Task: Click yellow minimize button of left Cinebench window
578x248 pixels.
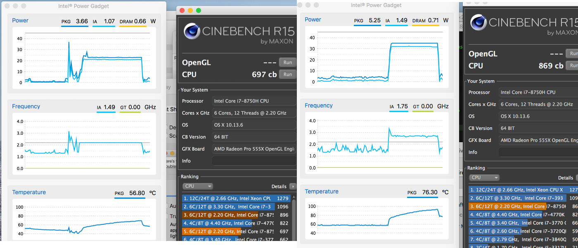Action: click(190, 10)
